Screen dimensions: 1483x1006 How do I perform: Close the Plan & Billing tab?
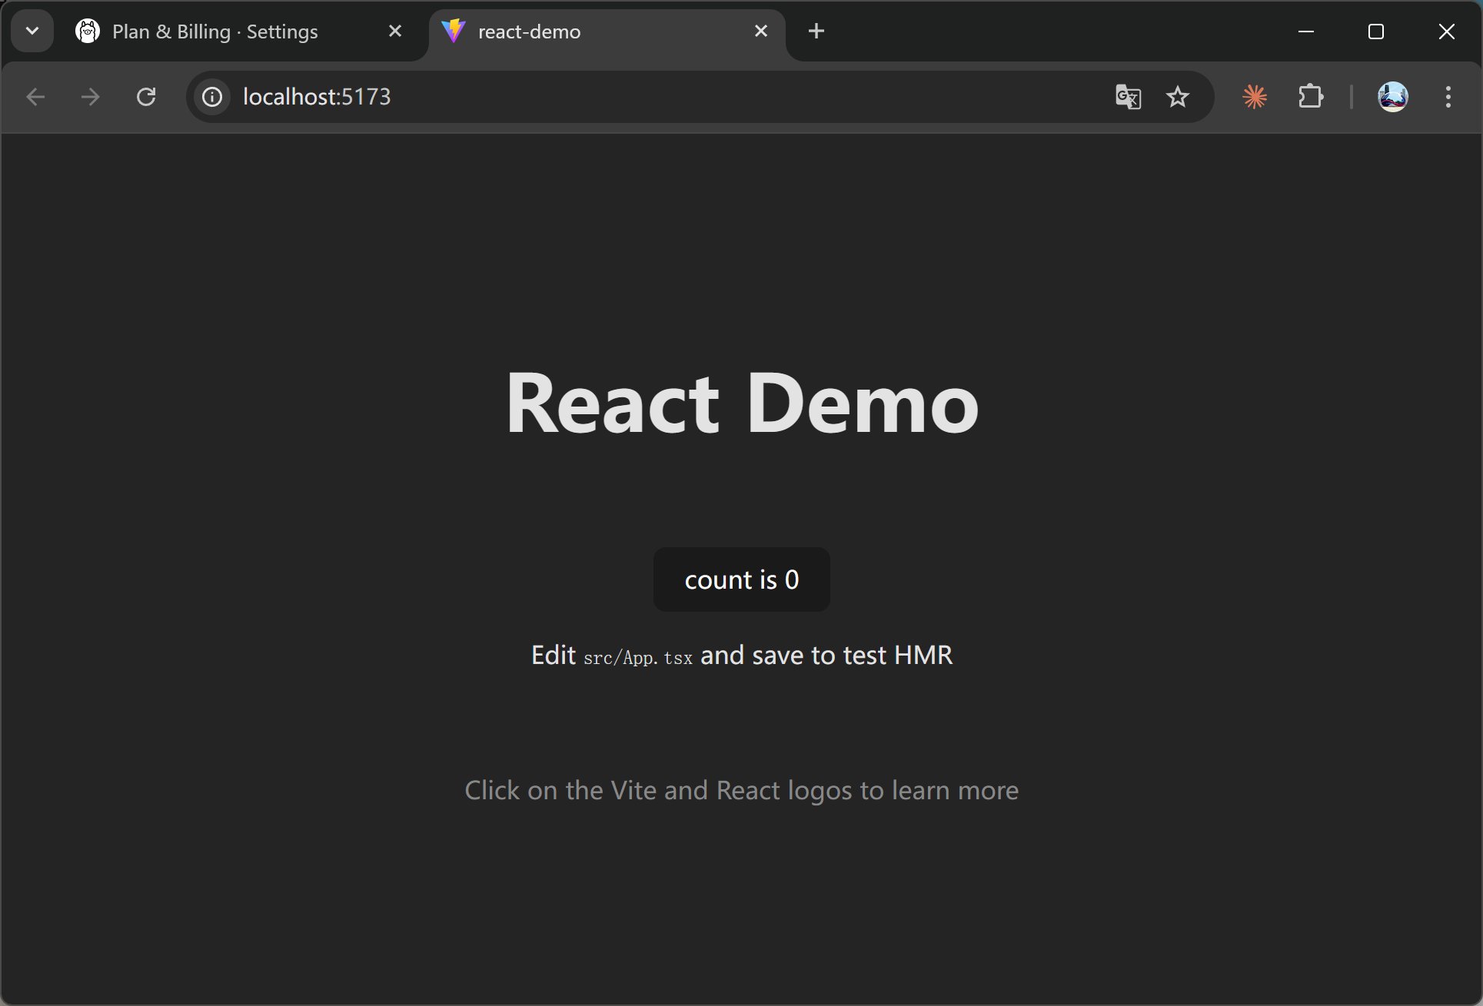point(395,32)
